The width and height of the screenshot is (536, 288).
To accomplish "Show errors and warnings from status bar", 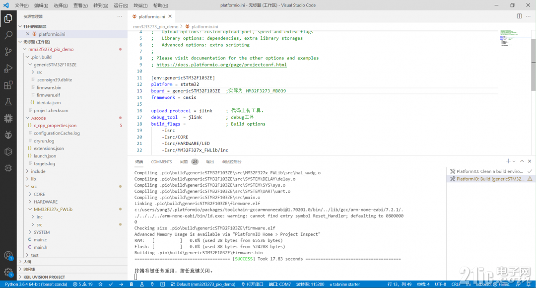I will click(83, 284).
